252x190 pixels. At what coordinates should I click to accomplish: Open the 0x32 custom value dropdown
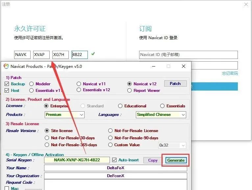[x=172, y=145]
